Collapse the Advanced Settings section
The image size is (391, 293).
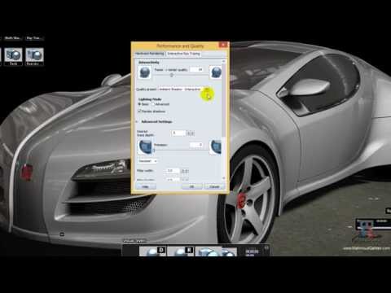[x=137, y=122]
